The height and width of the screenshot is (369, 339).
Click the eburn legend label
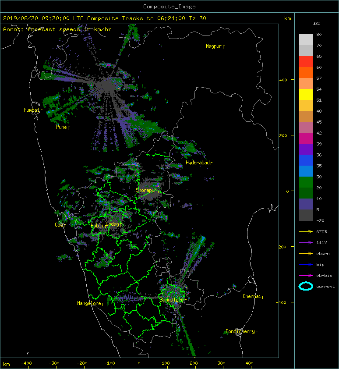323,253
